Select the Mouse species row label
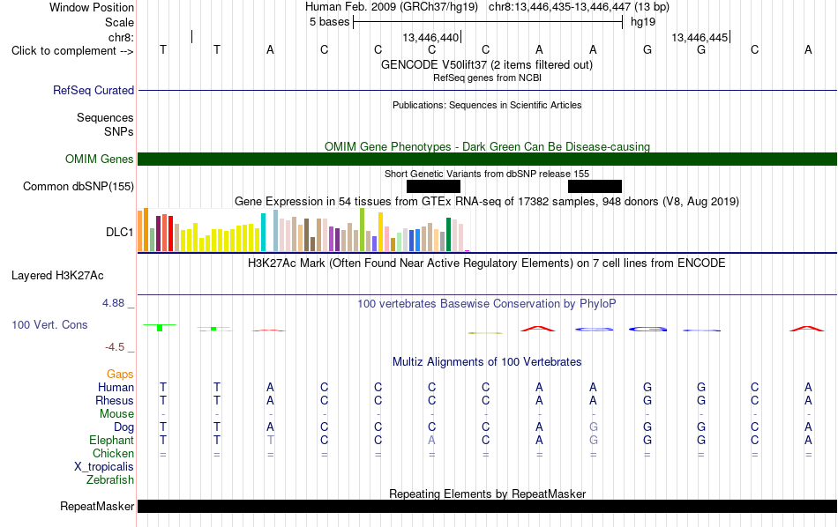 pos(116,414)
